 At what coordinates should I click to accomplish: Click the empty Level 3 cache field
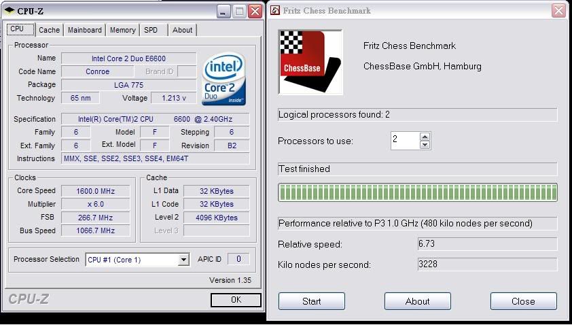point(217,230)
